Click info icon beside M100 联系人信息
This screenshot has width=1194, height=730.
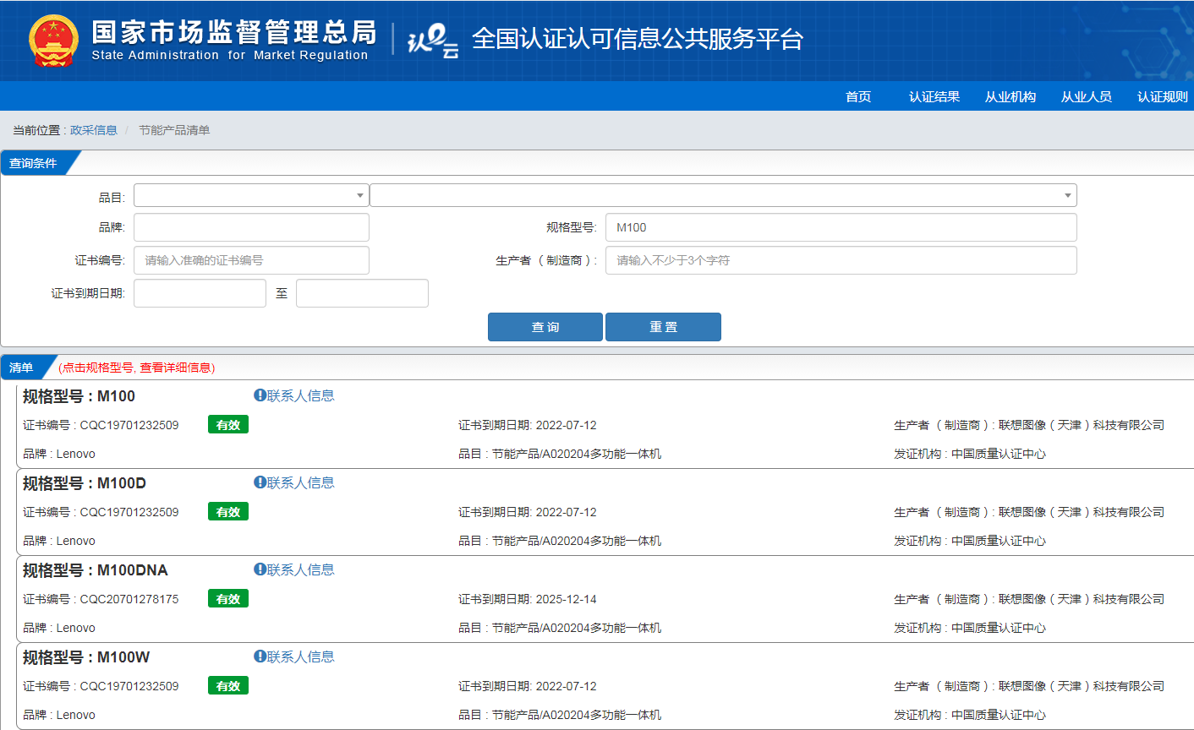[x=260, y=395]
